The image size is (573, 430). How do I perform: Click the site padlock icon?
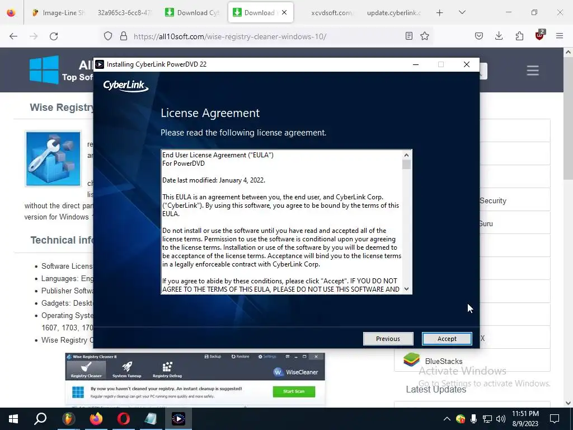[x=124, y=36]
